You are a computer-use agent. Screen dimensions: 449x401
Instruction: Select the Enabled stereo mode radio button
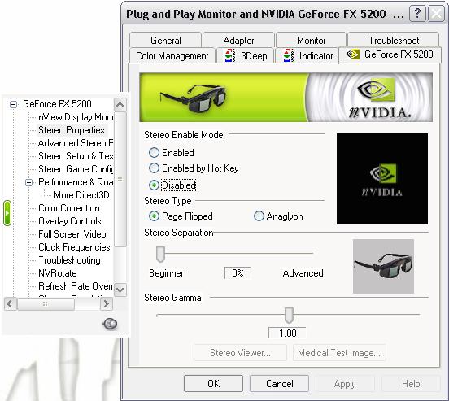tap(154, 153)
